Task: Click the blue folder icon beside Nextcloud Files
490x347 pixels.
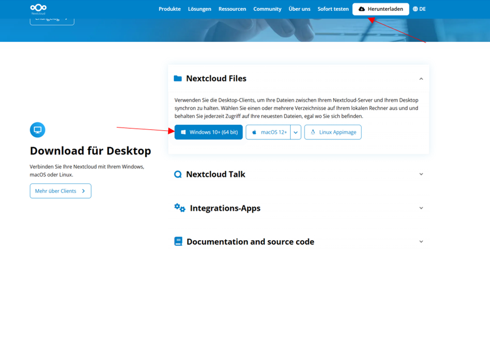Action: pos(178,78)
